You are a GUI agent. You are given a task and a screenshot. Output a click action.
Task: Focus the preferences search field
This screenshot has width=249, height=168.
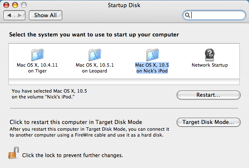[214, 15]
